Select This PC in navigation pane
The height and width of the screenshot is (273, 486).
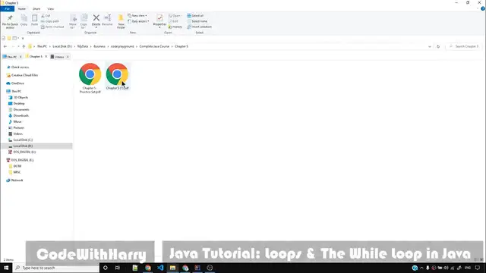click(x=17, y=91)
